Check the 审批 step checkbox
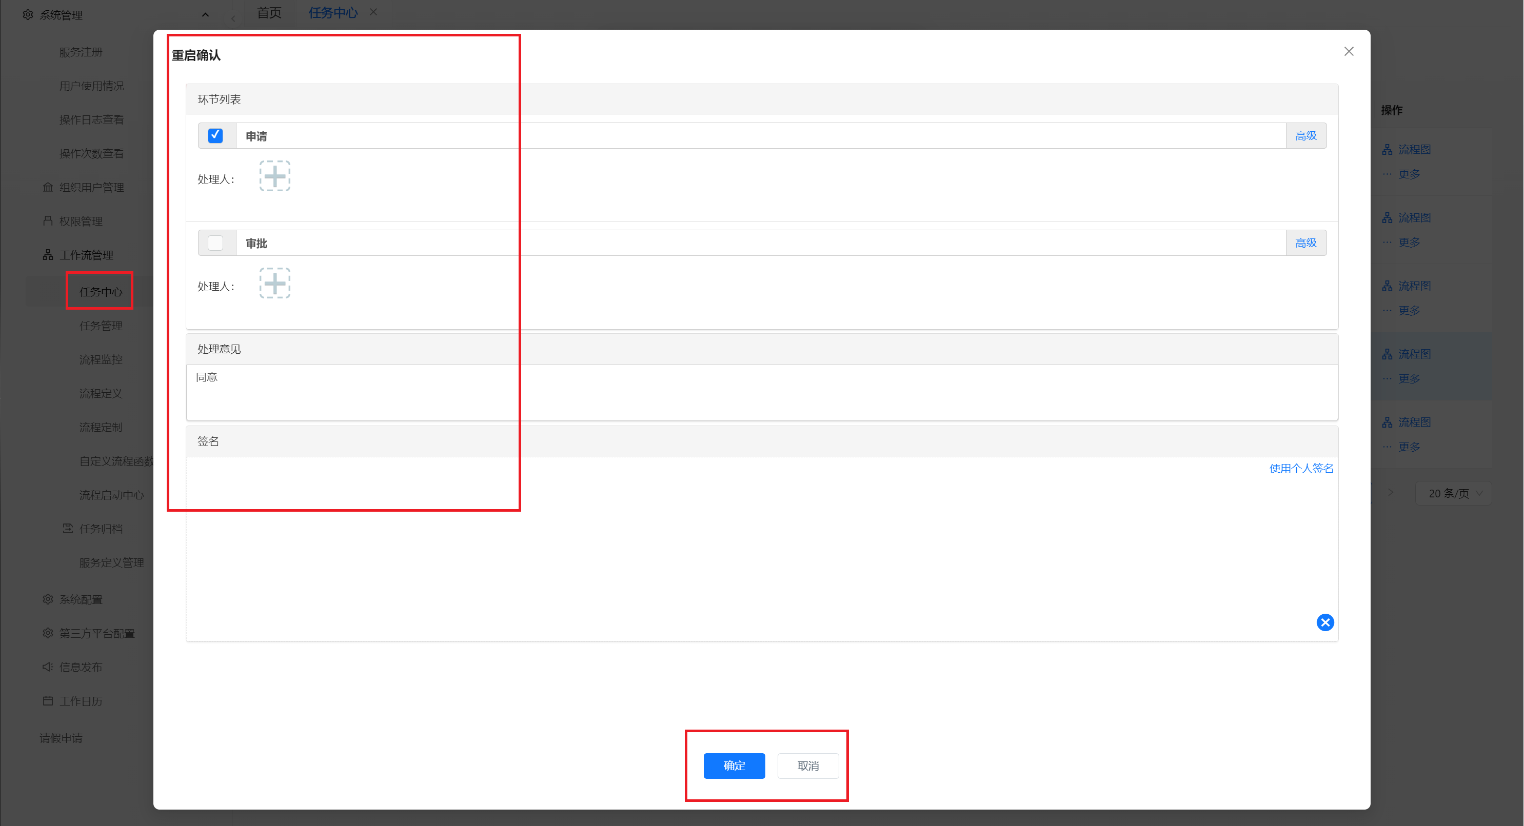The width and height of the screenshot is (1524, 826). 215,243
